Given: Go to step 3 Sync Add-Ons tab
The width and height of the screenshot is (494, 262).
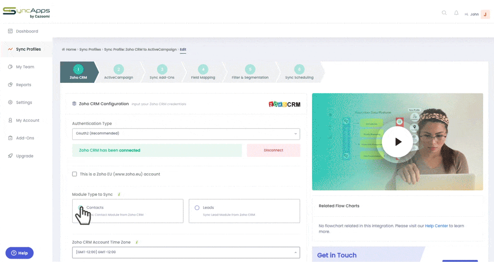Looking at the screenshot, I should [x=162, y=73].
